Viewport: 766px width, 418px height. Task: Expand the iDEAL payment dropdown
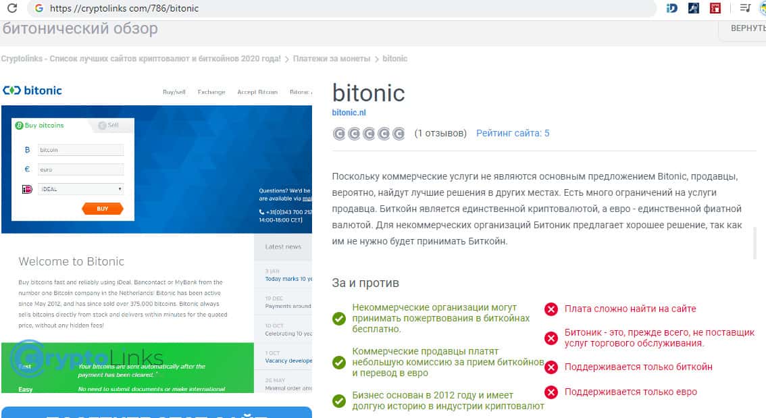coord(80,189)
